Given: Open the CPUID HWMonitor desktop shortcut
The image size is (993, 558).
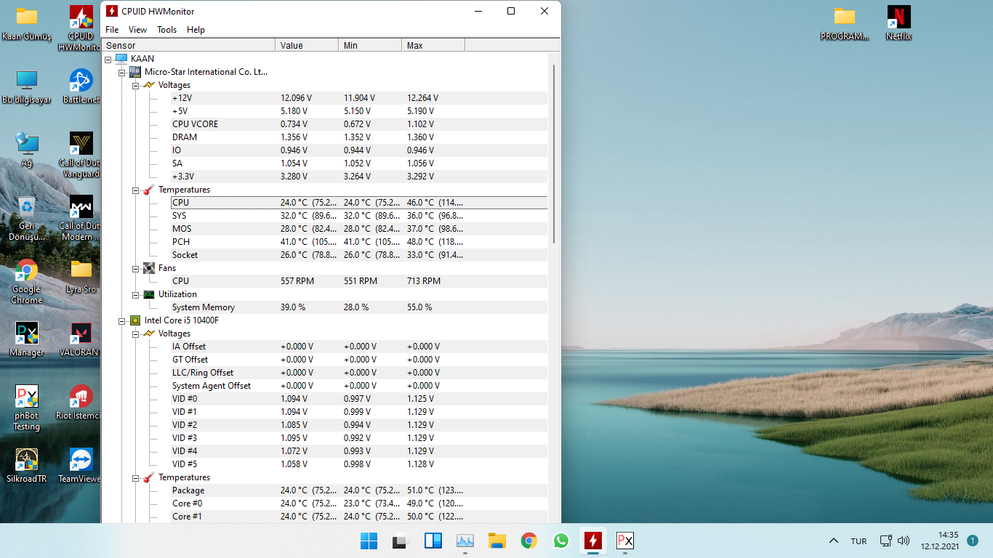Looking at the screenshot, I should [x=81, y=28].
